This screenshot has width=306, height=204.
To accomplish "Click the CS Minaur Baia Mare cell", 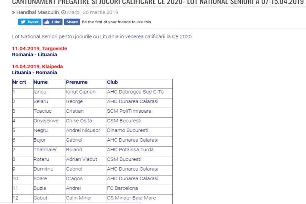I will coord(131,198).
